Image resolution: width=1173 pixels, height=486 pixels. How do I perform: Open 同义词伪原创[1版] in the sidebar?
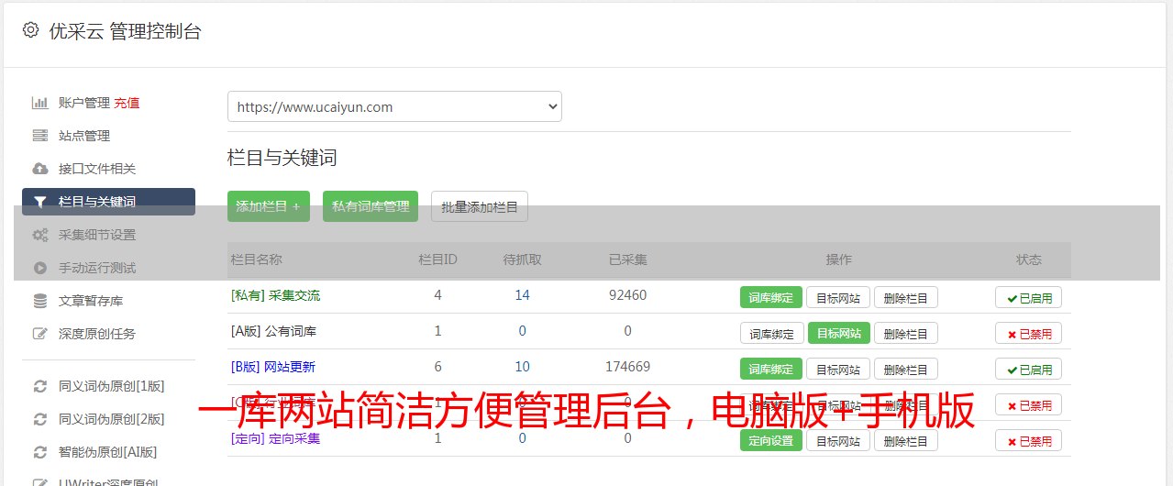tap(111, 386)
